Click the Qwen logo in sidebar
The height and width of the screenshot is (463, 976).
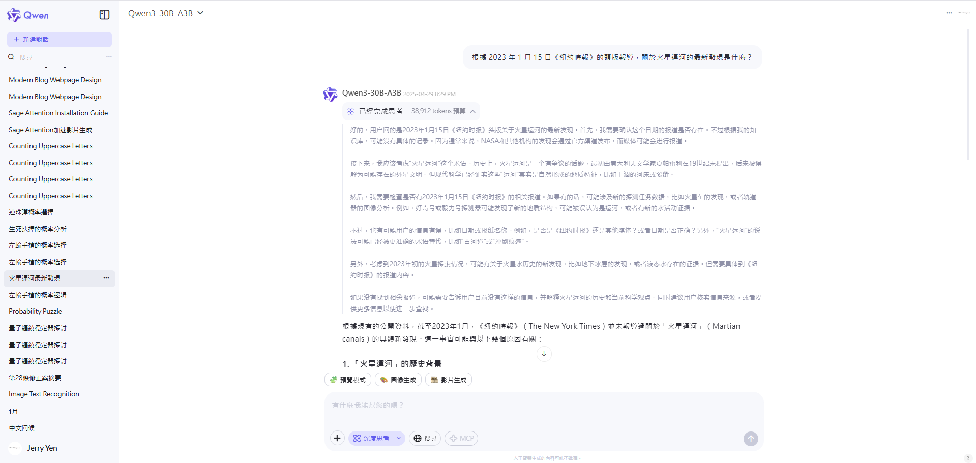click(28, 15)
